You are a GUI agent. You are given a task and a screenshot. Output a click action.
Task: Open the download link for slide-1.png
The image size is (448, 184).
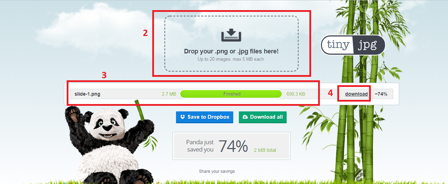[356, 94]
